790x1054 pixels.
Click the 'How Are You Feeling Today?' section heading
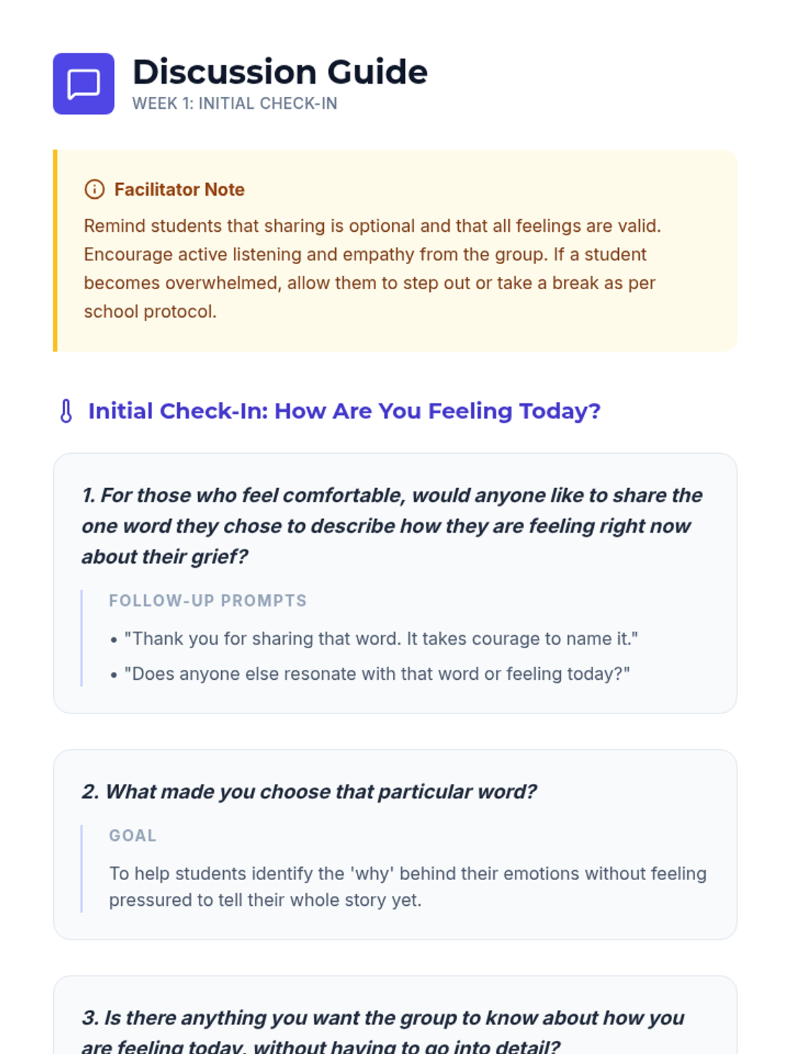[x=344, y=411]
